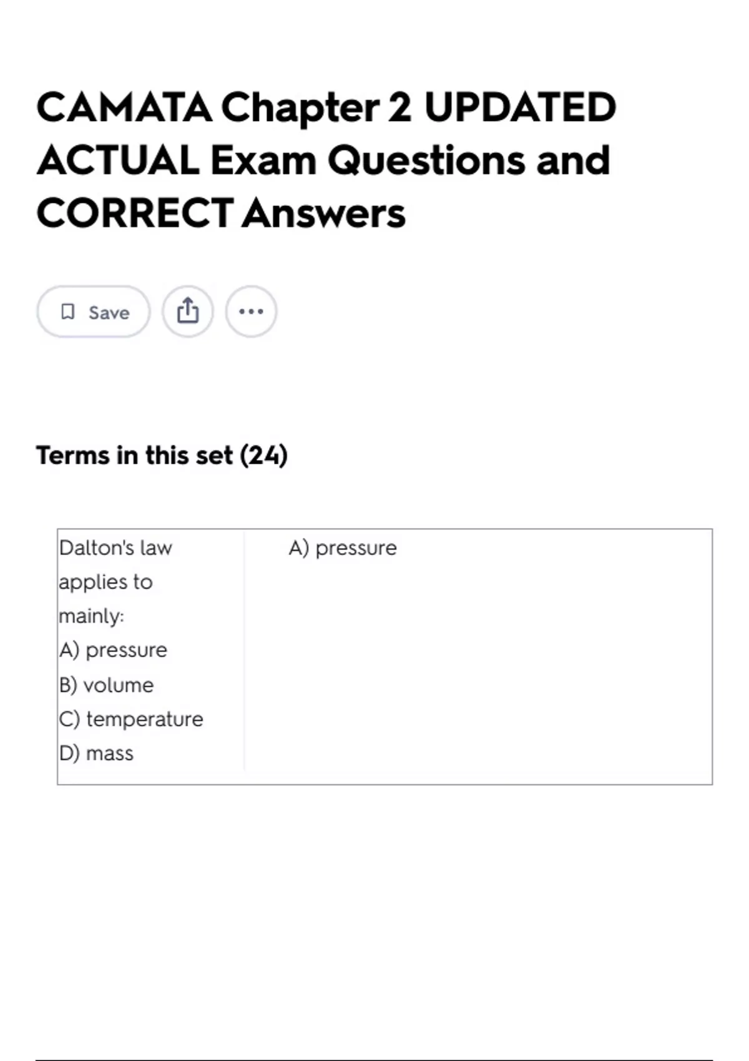Viewport: 749px width, 1061px height.
Task: Click the 'applies to' line in the term
Action: (x=105, y=582)
